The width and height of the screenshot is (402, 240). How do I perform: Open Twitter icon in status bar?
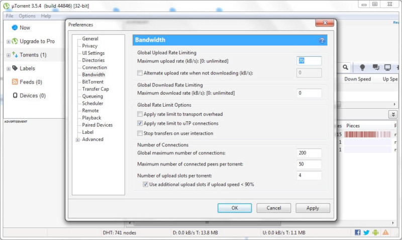click(366, 232)
